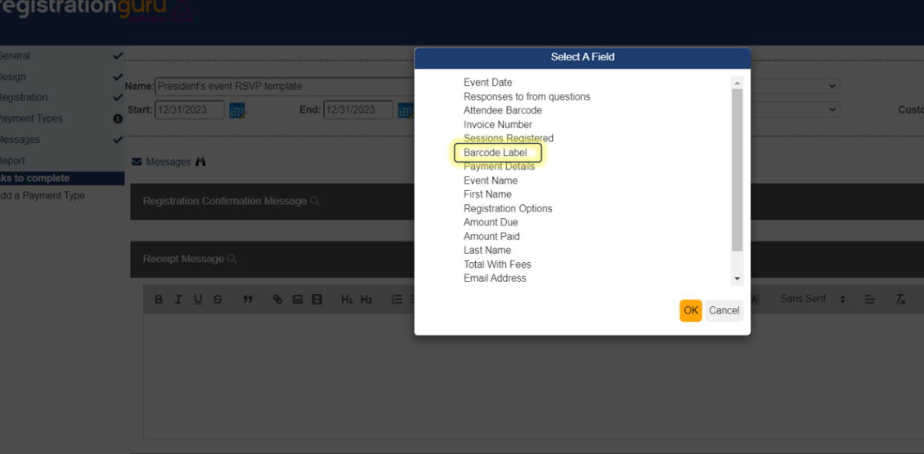Select Registration Options field

pos(508,209)
